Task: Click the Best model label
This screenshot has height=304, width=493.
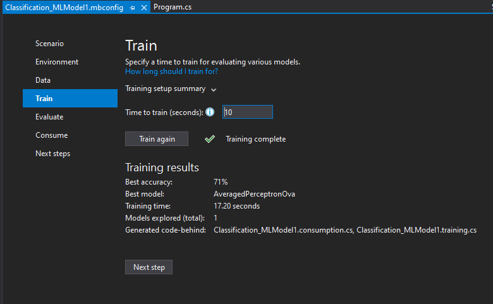Action: point(145,194)
